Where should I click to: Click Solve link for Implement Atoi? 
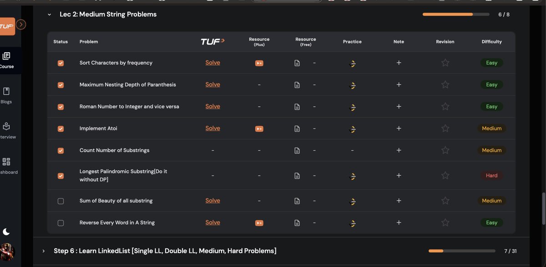(x=212, y=128)
